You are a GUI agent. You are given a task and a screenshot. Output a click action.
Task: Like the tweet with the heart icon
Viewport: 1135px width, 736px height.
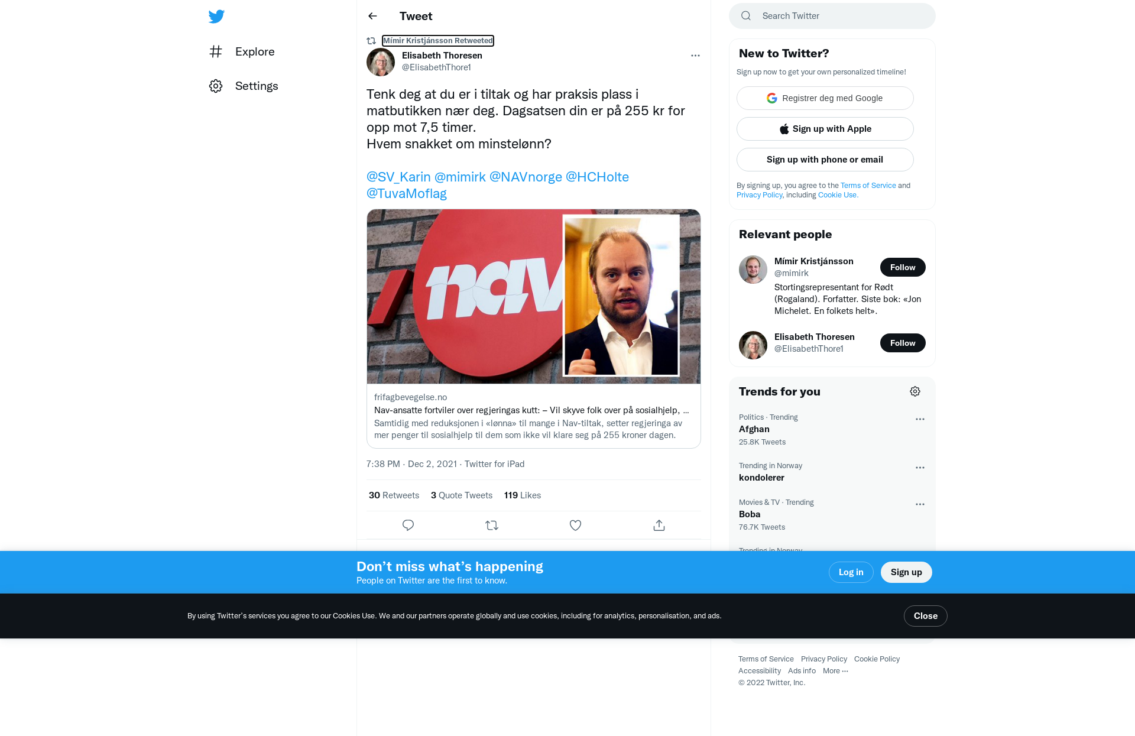(575, 525)
